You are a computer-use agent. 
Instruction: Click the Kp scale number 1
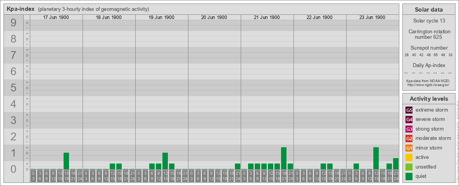coord(13,153)
